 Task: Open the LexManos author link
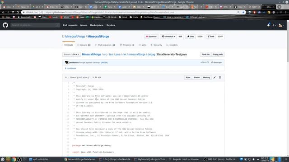click(x=74, y=63)
